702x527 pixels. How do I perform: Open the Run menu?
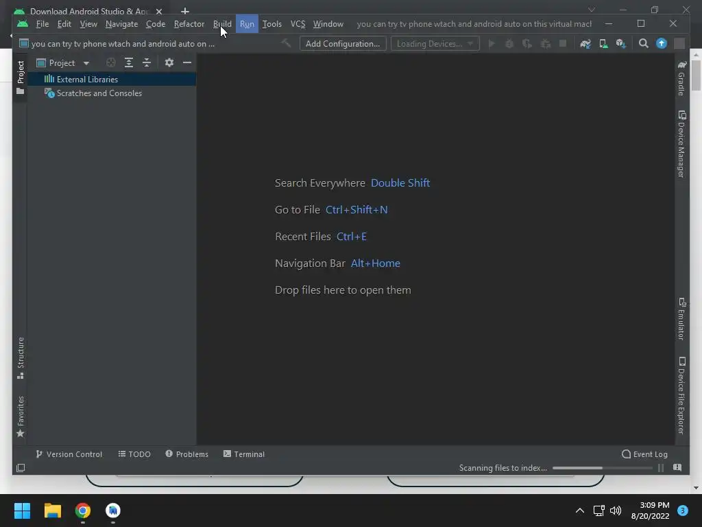coord(247,24)
